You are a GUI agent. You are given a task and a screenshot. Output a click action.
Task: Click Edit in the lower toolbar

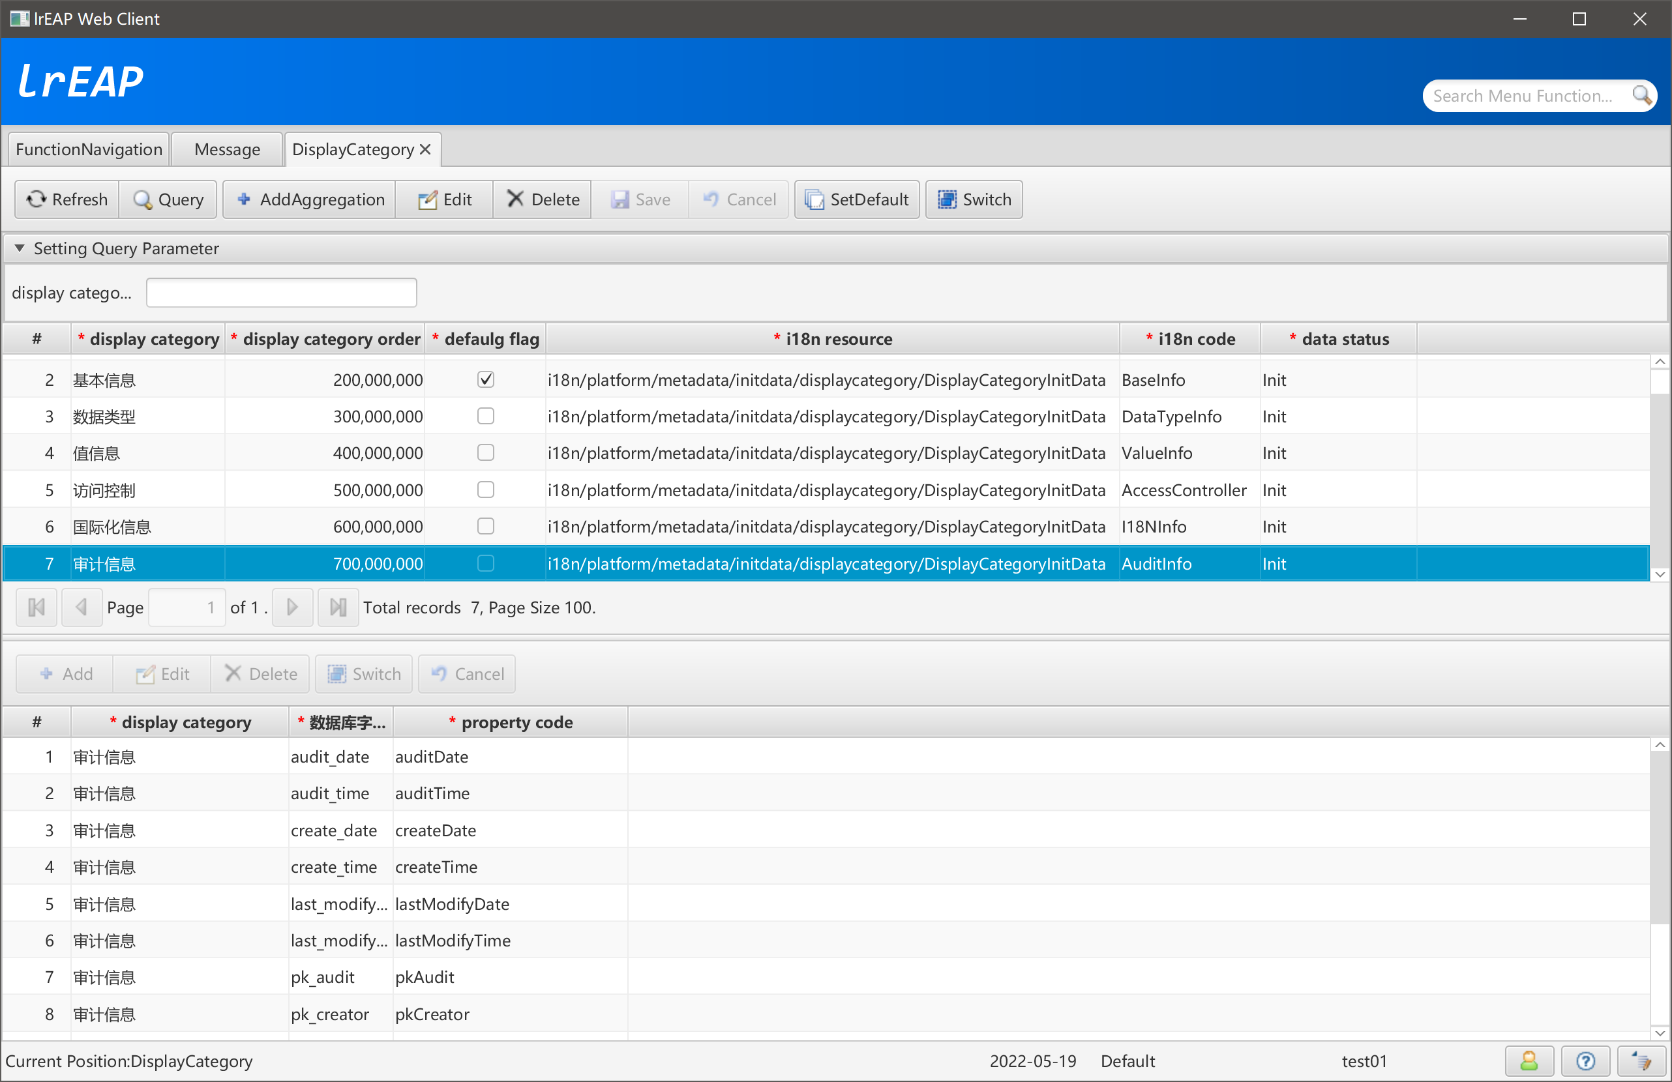point(162,674)
